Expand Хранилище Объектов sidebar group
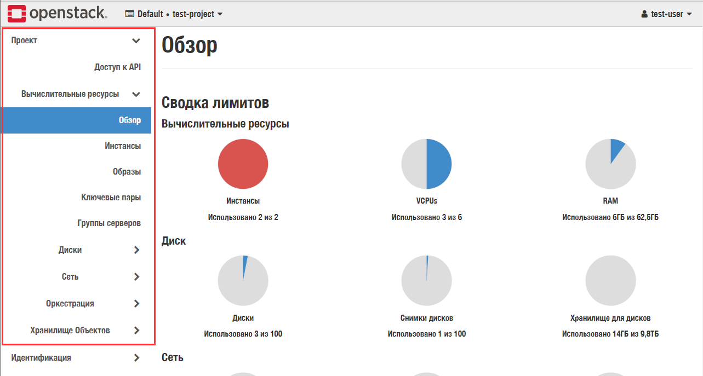The width and height of the screenshot is (703, 376). click(x=85, y=331)
